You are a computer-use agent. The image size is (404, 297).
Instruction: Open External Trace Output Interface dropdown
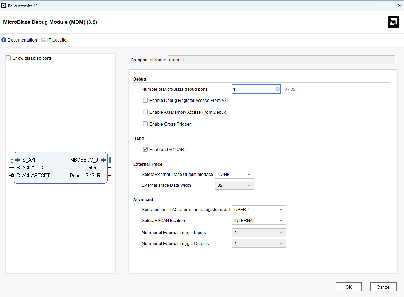click(234, 175)
